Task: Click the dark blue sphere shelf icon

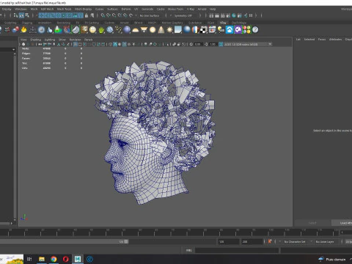Action: 127,30
